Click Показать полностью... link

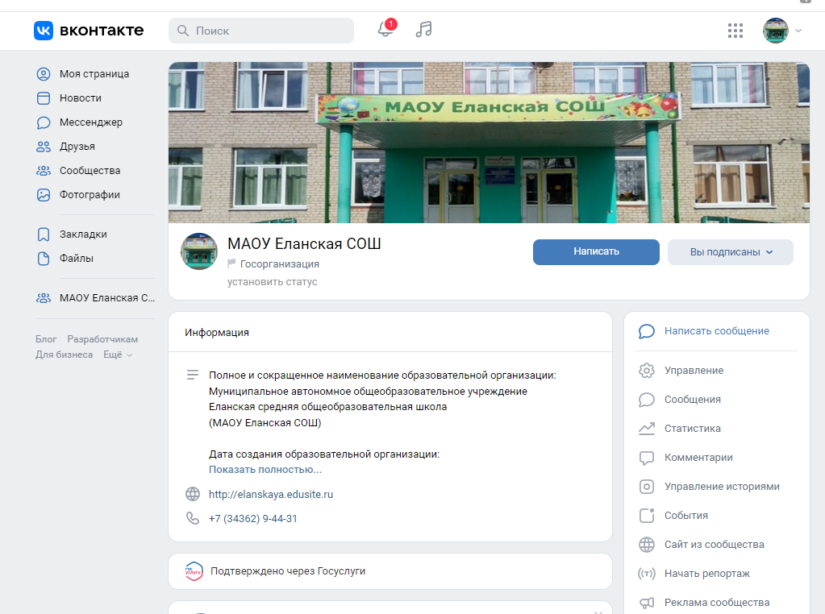click(x=265, y=470)
